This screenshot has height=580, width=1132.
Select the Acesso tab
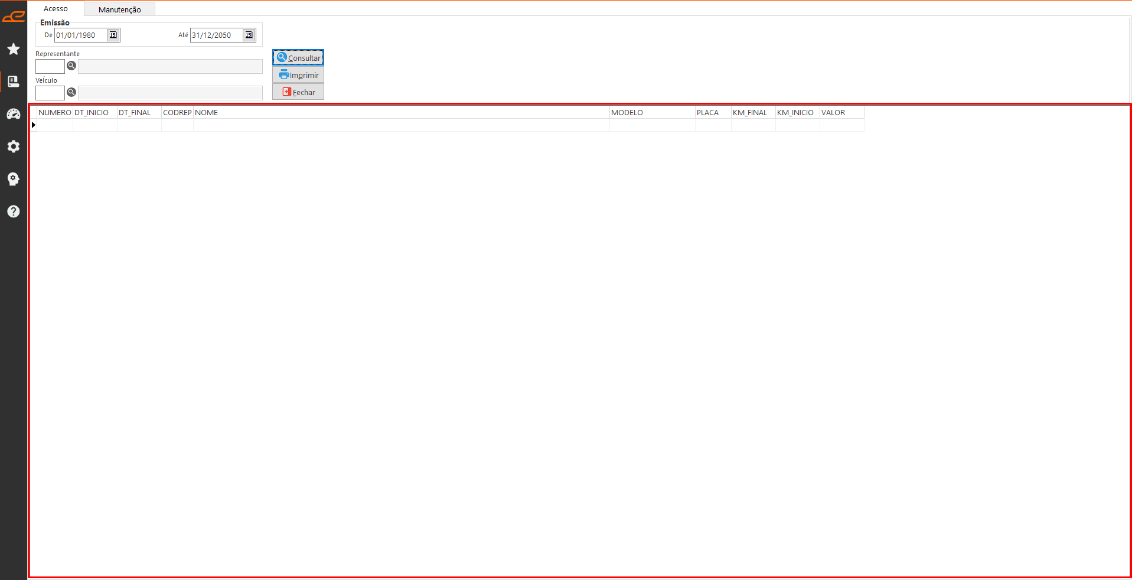pyautogui.click(x=56, y=9)
